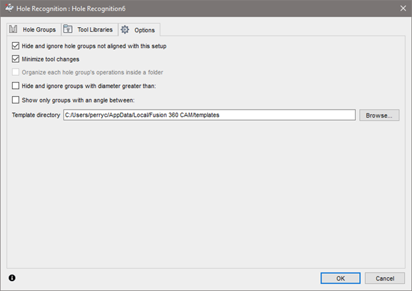Select the Options tab

click(x=139, y=30)
